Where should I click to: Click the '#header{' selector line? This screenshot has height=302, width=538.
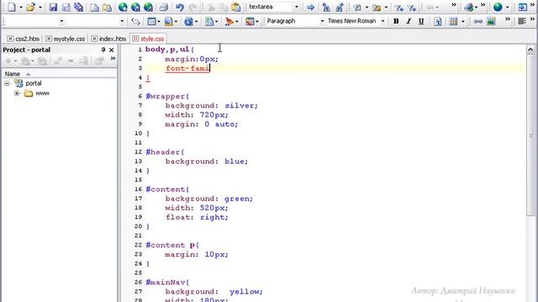coord(165,153)
